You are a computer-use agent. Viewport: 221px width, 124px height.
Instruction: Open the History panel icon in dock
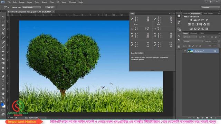(179, 22)
